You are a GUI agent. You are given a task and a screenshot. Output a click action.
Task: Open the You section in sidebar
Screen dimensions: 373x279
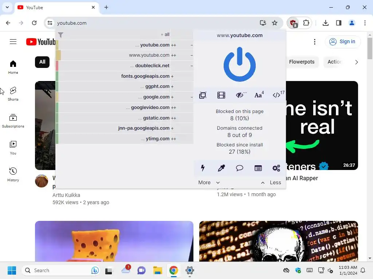pos(13,147)
